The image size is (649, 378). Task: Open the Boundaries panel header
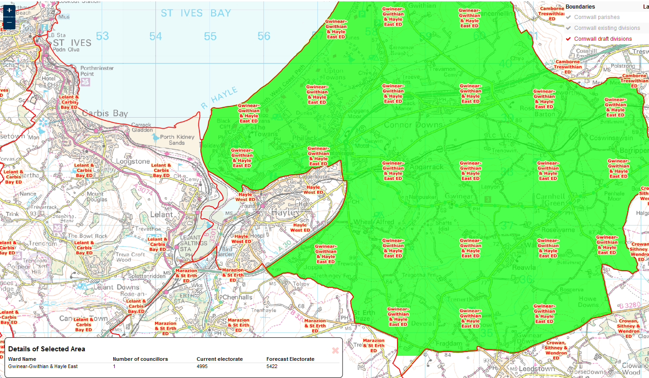(580, 7)
